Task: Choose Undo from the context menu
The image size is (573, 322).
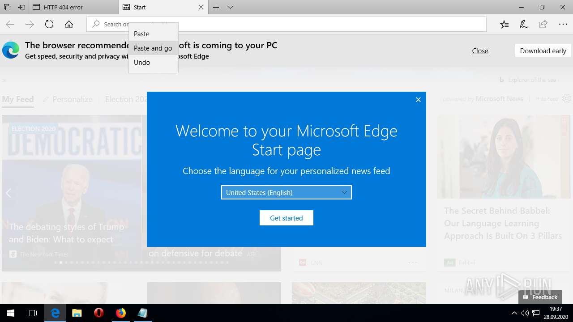Action: coord(154,63)
